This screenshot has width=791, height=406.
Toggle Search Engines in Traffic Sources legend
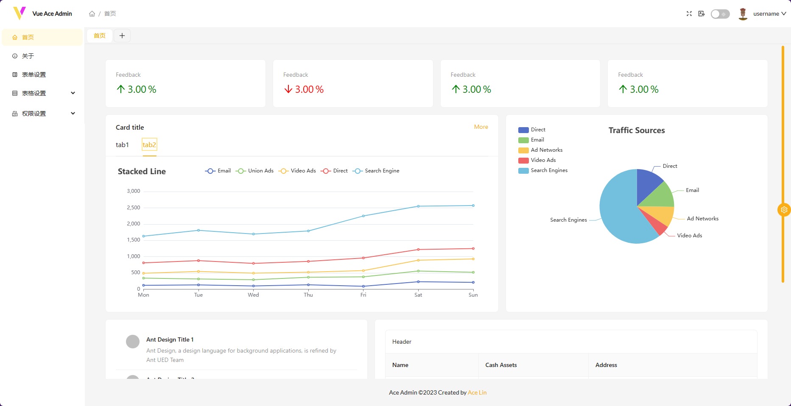(543, 170)
